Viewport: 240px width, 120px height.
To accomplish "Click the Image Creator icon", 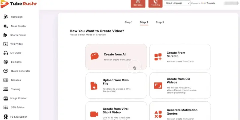I will [6, 98].
